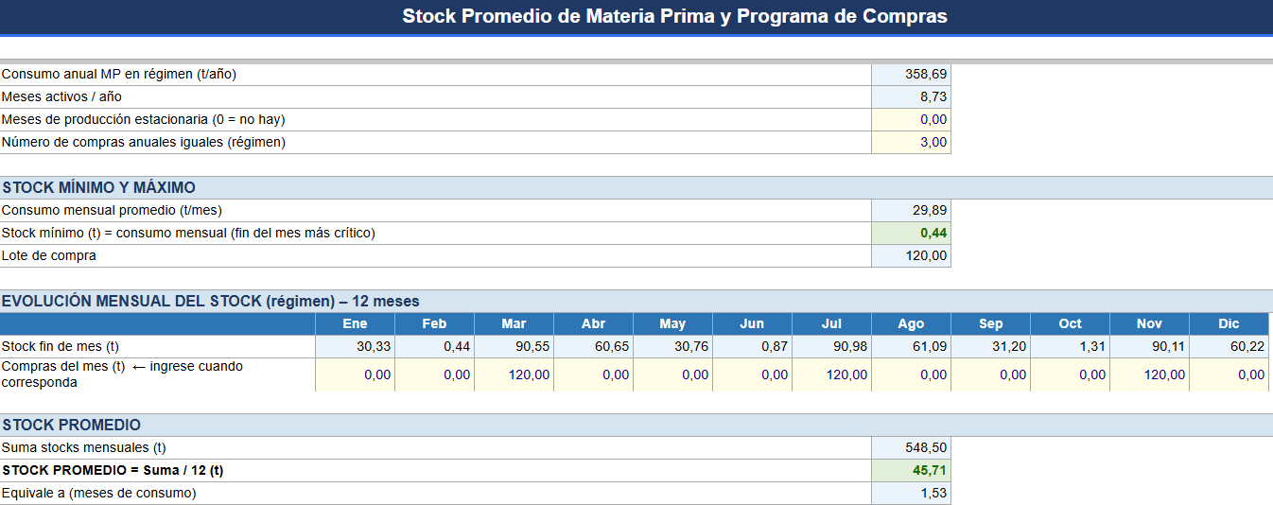Image resolution: width=1273 pixels, height=505 pixels.
Task: Click the Compras del mes cell for Jul
Action: tap(832, 375)
